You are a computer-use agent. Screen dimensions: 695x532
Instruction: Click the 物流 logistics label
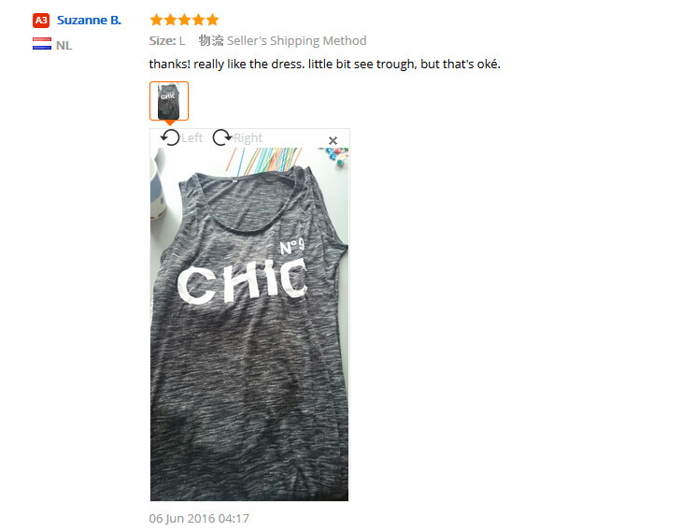(x=211, y=41)
